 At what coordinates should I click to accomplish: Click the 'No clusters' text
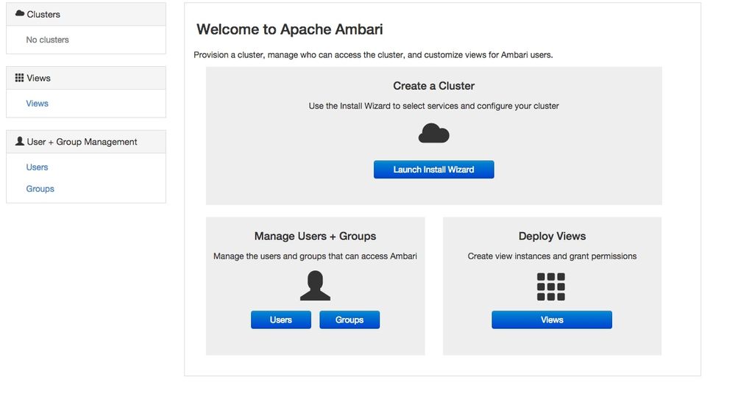click(x=47, y=40)
